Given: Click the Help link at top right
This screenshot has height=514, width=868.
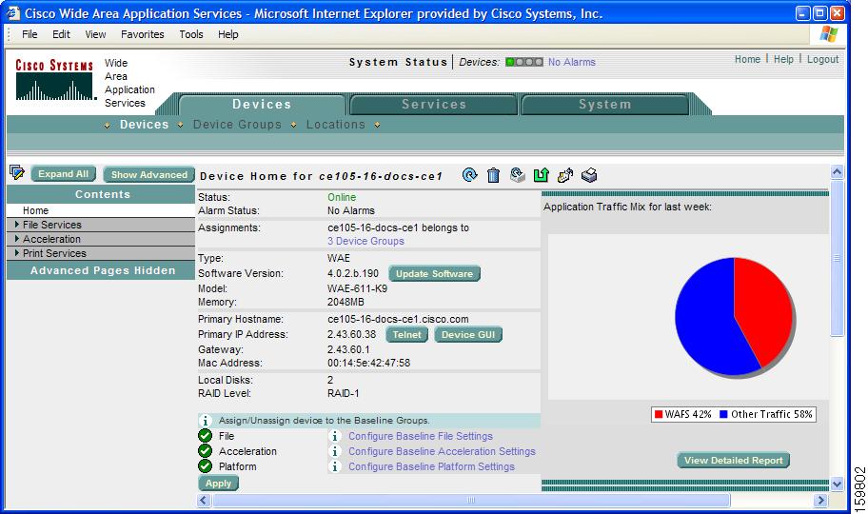Looking at the screenshot, I should point(783,59).
